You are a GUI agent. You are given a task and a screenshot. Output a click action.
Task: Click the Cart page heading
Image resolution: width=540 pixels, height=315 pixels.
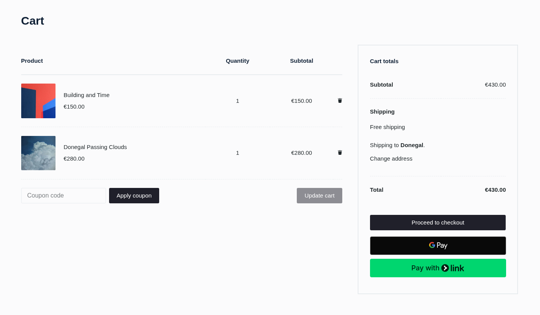32,21
